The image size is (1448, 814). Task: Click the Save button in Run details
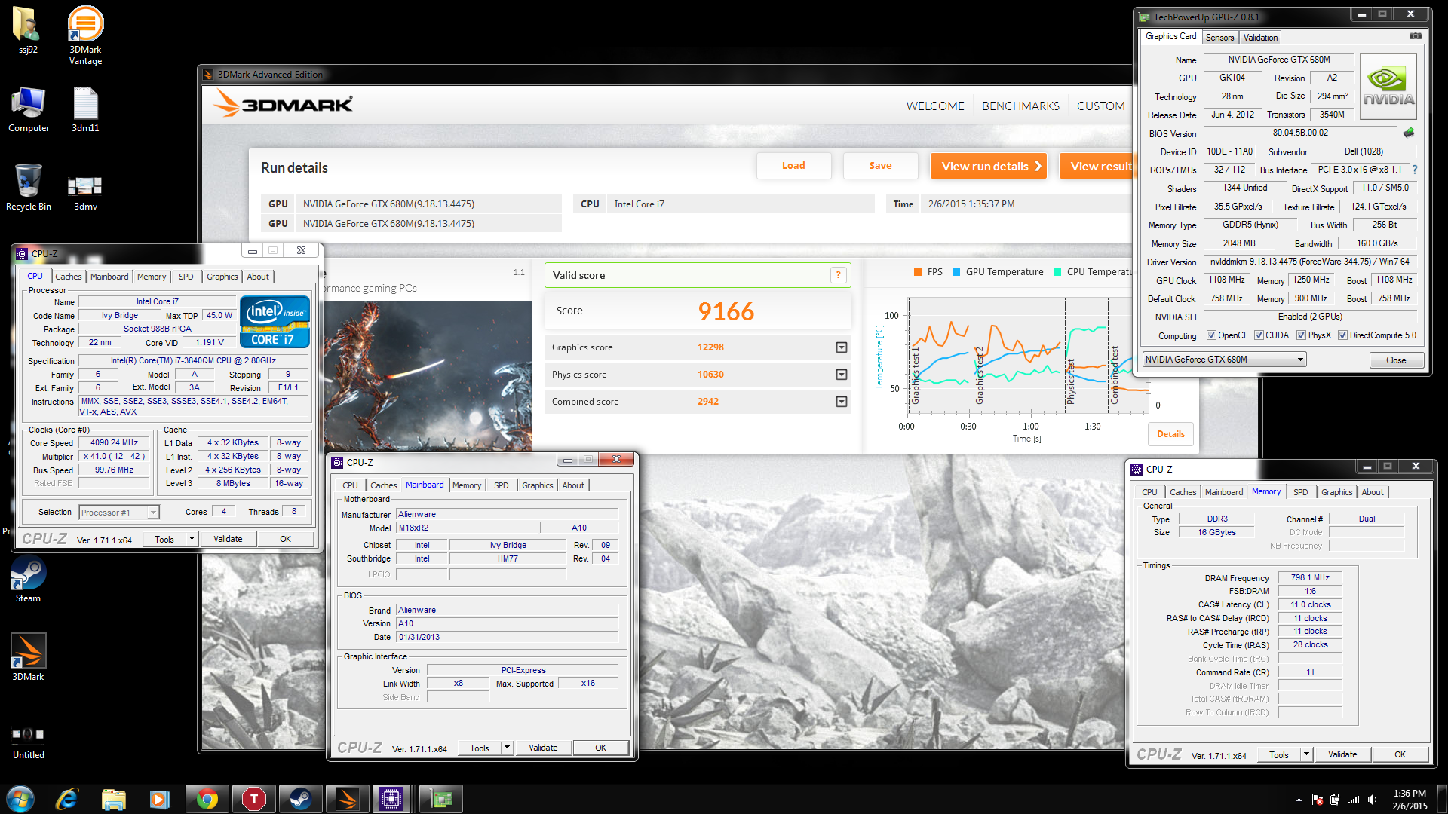pyautogui.click(x=880, y=166)
